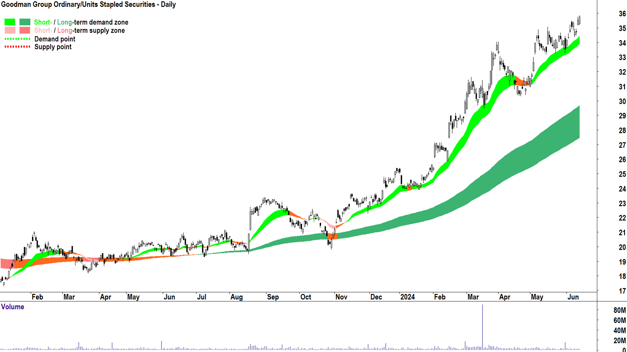Click the 17 price level on the price axis
Image resolution: width=627 pixels, height=352 pixels.
point(622,291)
